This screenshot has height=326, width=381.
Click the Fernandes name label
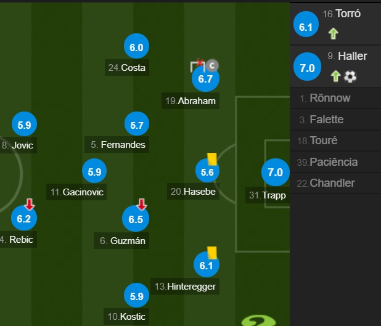[118, 145]
